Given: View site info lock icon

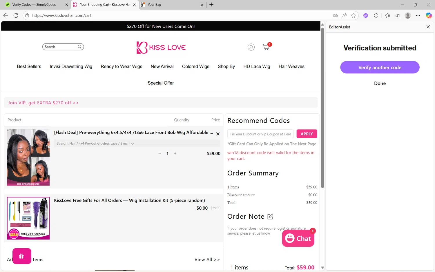Looking at the screenshot, I should (27, 15).
